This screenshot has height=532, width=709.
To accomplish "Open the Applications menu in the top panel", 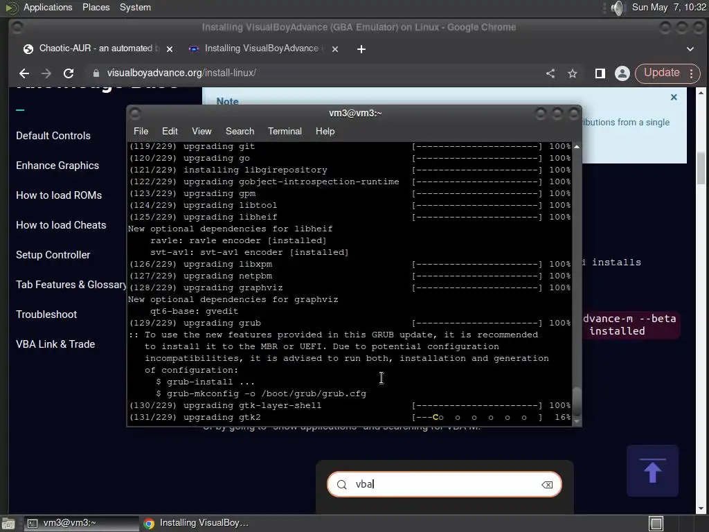I will click(48, 8).
